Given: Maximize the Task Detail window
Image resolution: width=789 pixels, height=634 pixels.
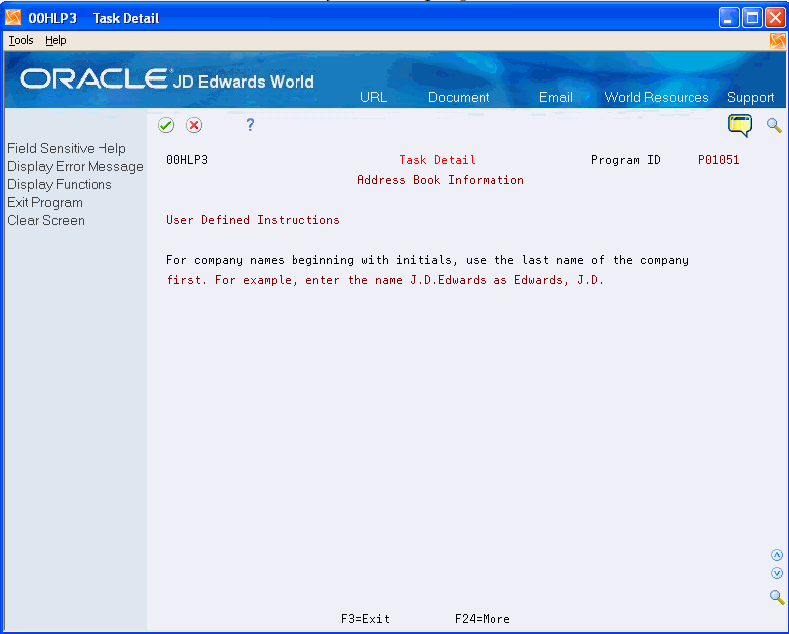Looking at the screenshot, I should [752, 18].
